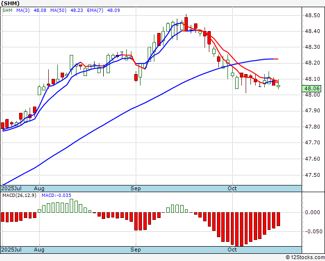Click the current price tag 48.06

click(312, 88)
